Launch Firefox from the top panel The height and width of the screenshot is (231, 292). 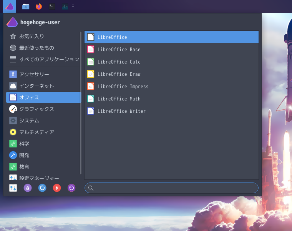(x=39, y=7)
